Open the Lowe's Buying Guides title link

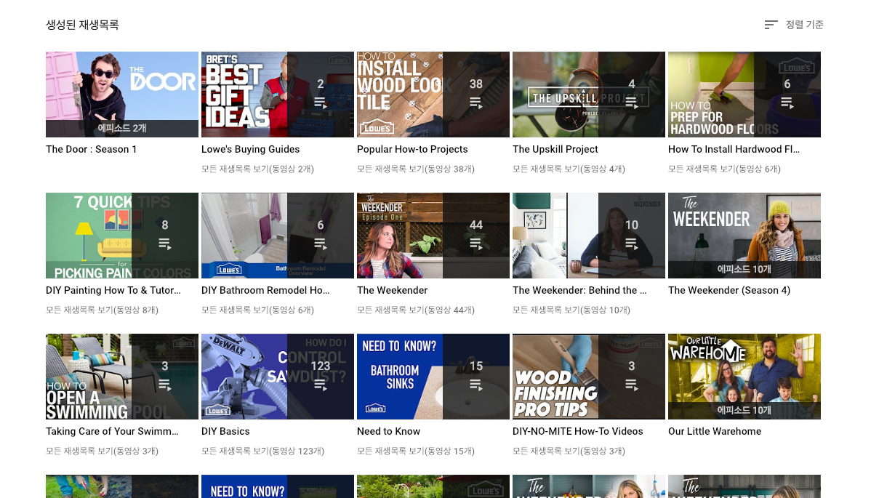[251, 149]
